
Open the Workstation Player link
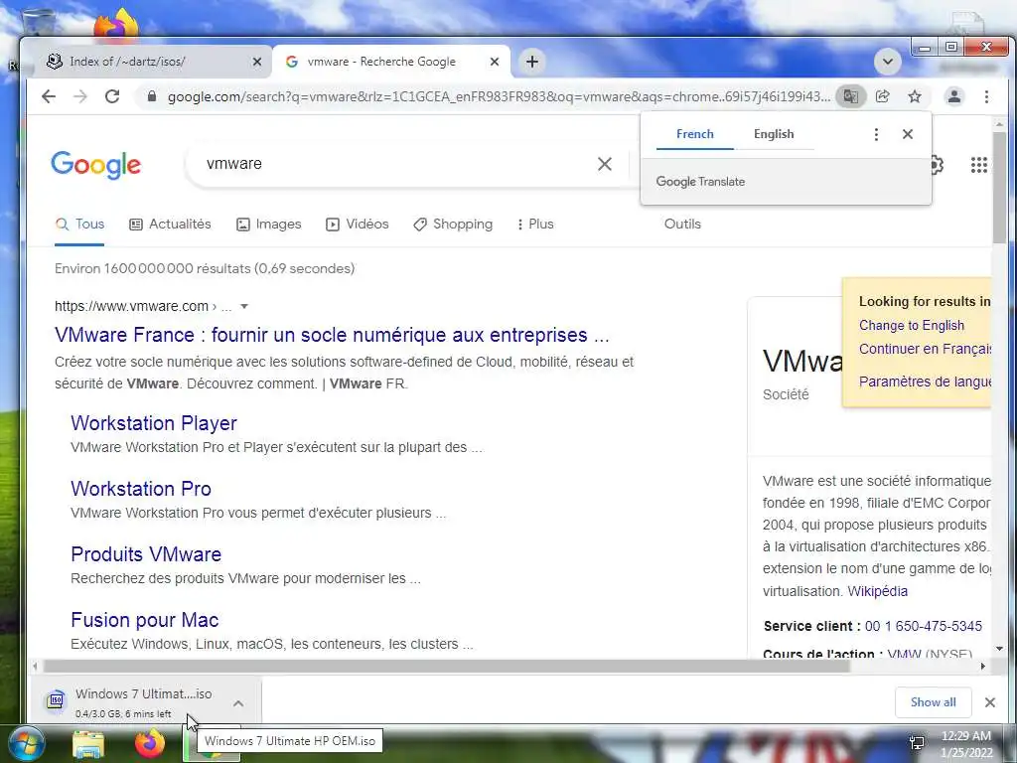[x=154, y=423]
